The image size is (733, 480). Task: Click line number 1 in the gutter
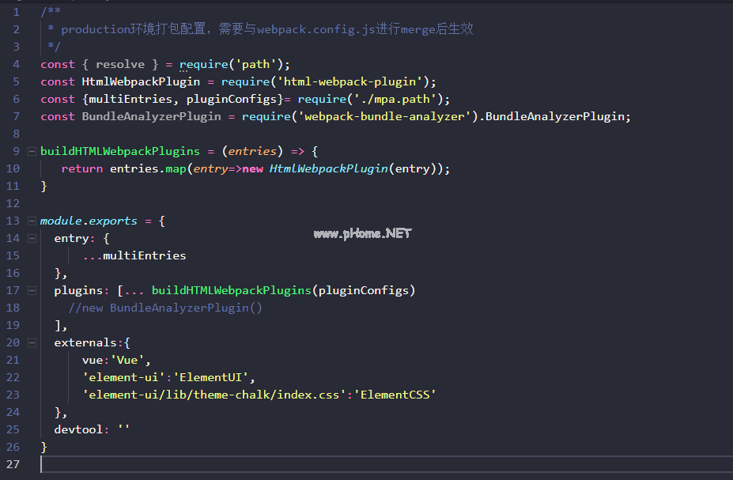(16, 12)
